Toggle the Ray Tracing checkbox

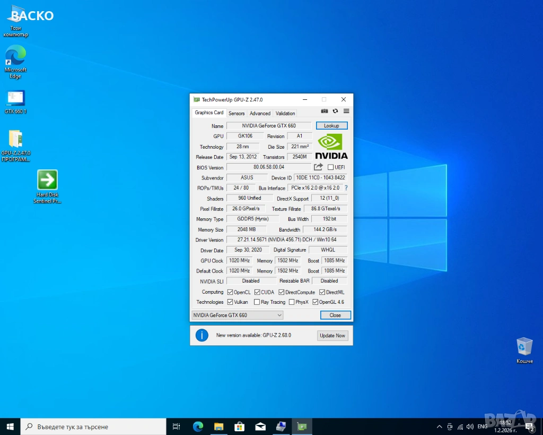point(257,302)
